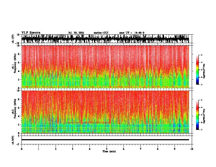Click the ch.2 spectrogram color scale bar
Viewport: 216px width, 167px height.
coord(197,115)
